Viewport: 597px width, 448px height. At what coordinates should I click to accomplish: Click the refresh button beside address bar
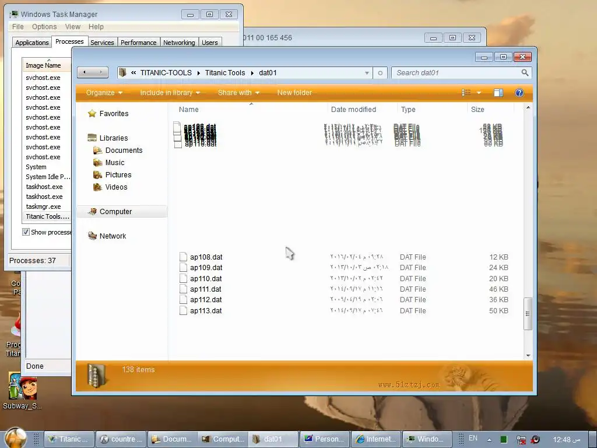[x=380, y=73]
